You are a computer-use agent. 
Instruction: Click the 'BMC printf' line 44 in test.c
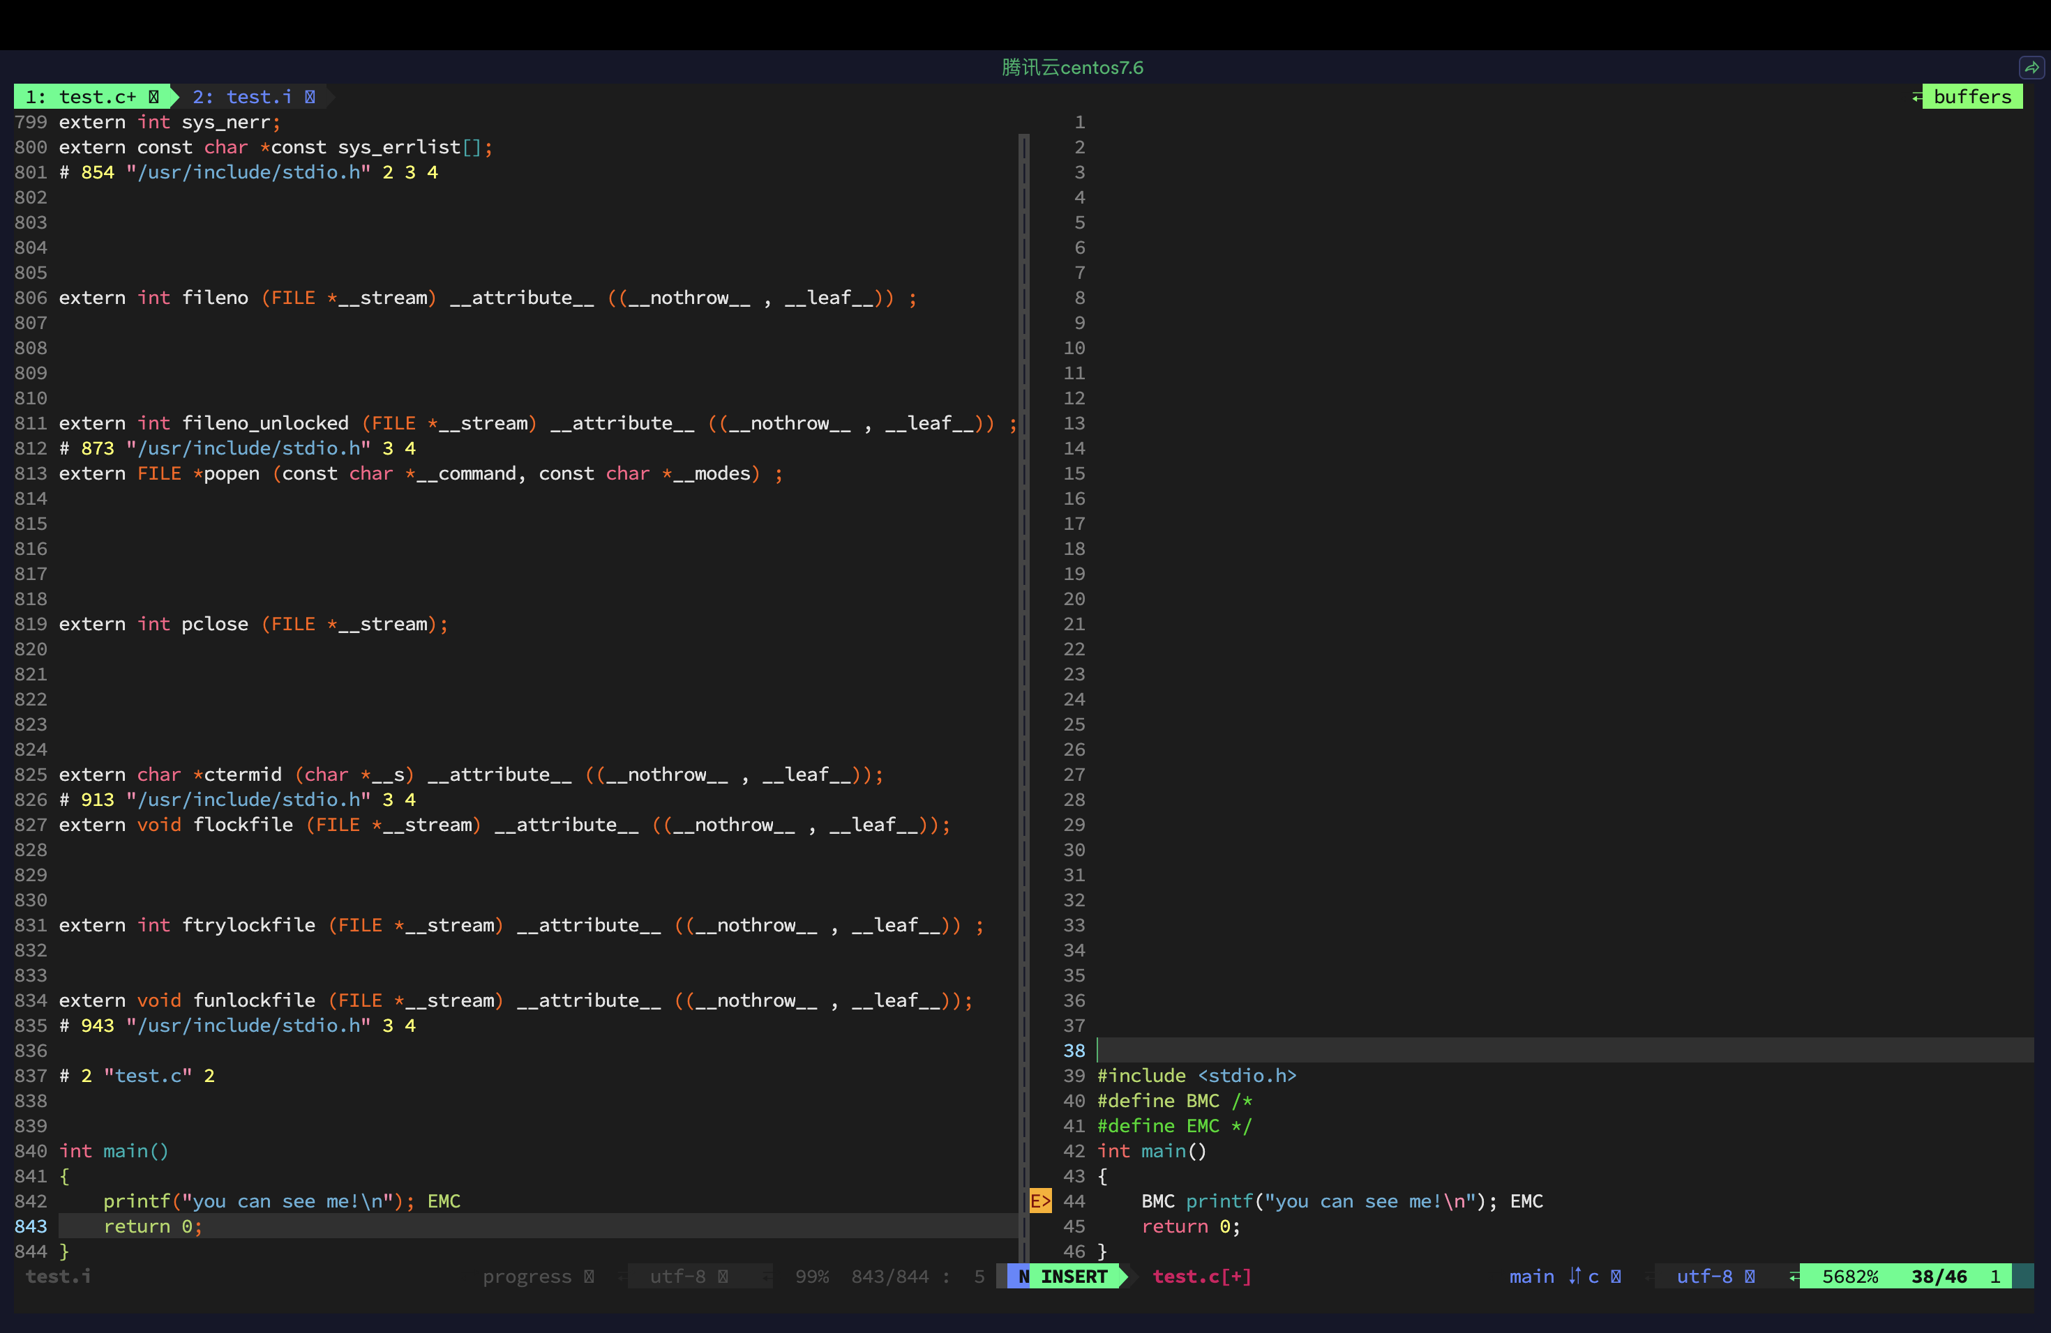(x=1342, y=1201)
